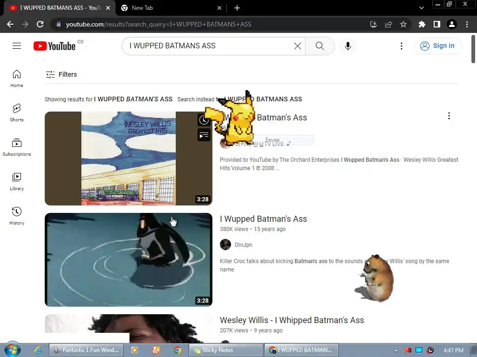Open YouTube settings three-dot menu
Screen dimensions: 477x357
[401, 46]
